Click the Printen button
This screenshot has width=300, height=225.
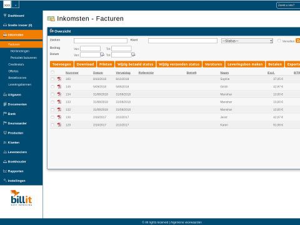106,64
